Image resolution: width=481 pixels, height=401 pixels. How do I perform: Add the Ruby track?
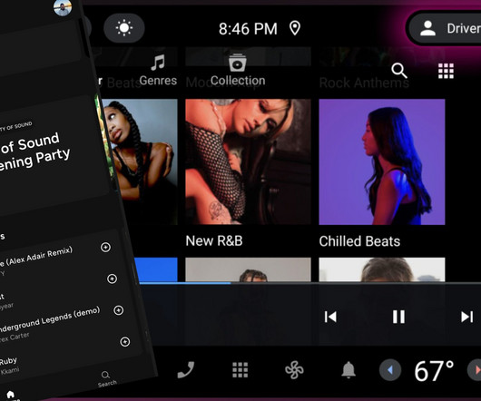point(125,341)
